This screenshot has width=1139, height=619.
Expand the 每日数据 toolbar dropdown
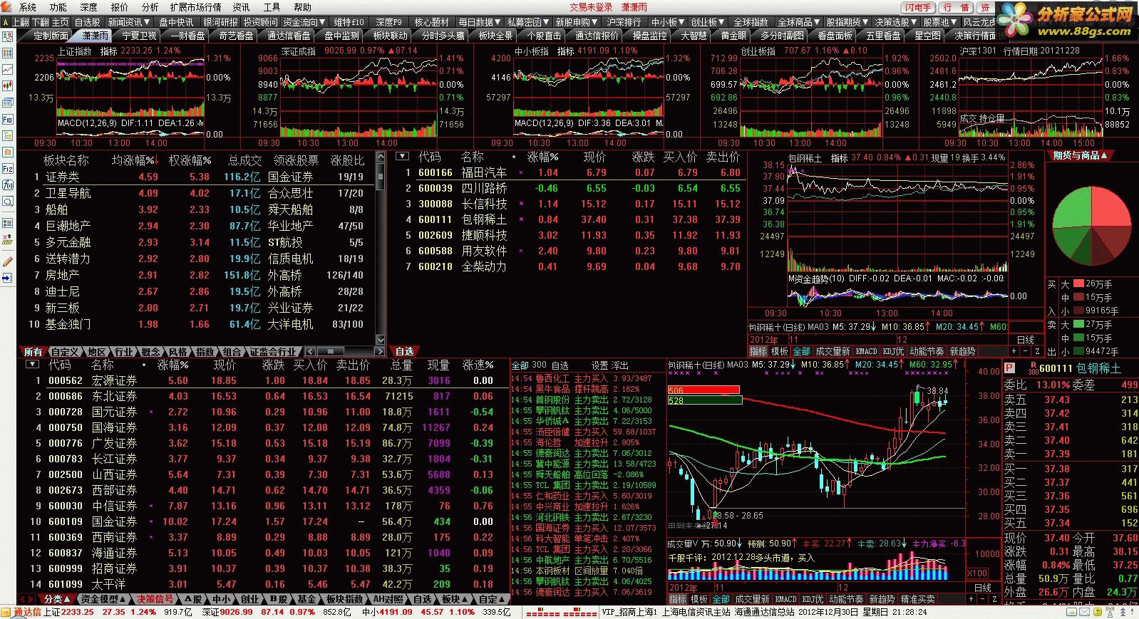[x=480, y=22]
